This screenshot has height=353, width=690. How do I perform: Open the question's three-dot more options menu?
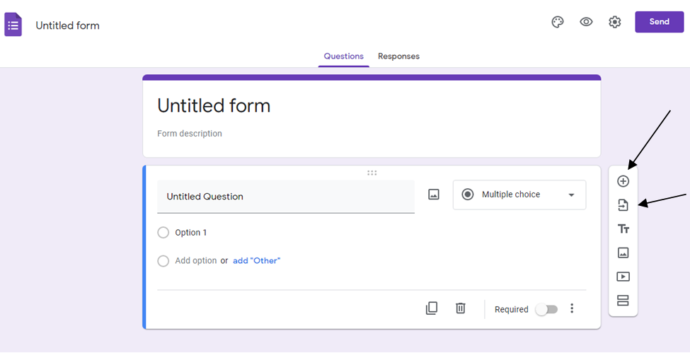(x=572, y=308)
